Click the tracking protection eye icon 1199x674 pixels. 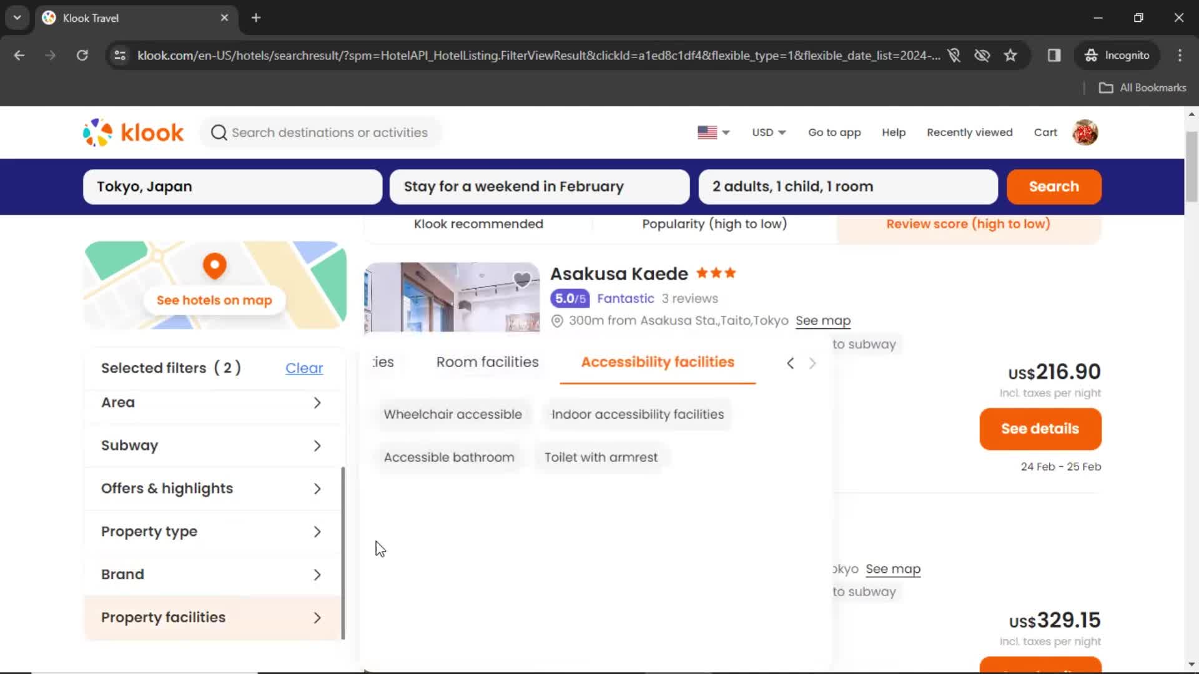pyautogui.click(x=982, y=56)
